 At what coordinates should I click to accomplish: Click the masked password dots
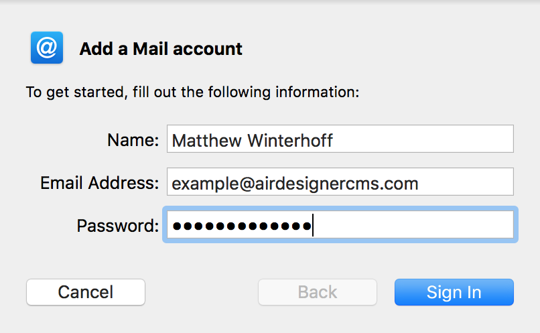click(x=241, y=226)
